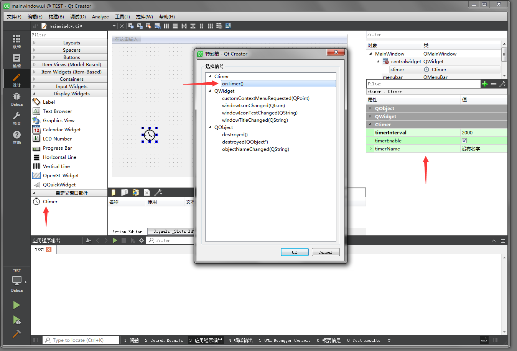Expand the Buttons widget category
The height and width of the screenshot is (351, 517).
[x=34, y=57]
